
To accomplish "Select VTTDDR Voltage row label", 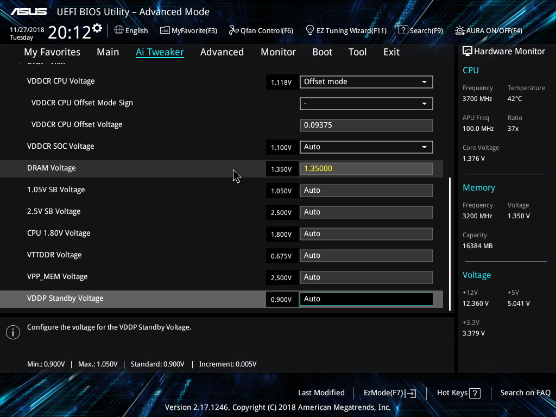I will click(x=54, y=255).
